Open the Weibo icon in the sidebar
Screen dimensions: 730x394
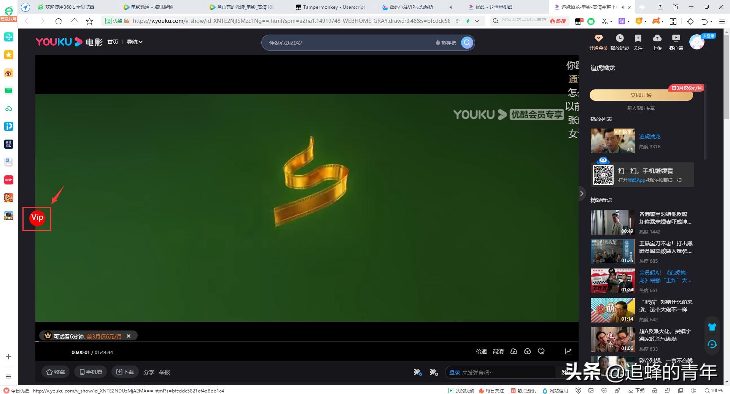click(x=8, y=73)
